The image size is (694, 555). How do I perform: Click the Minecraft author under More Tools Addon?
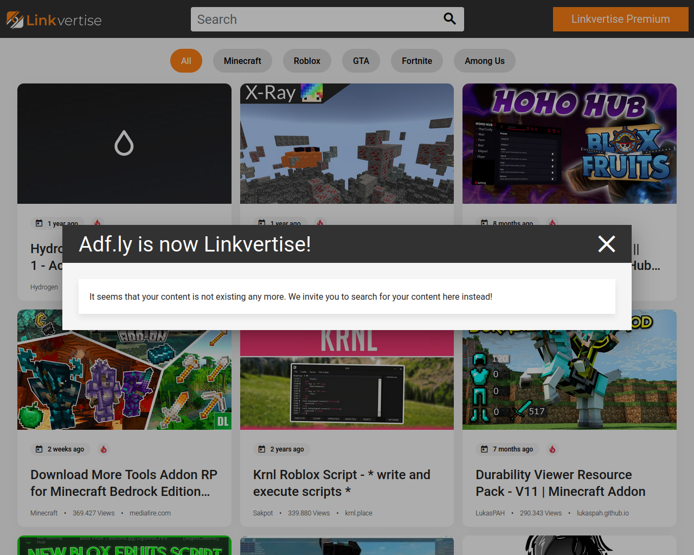[x=44, y=513]
